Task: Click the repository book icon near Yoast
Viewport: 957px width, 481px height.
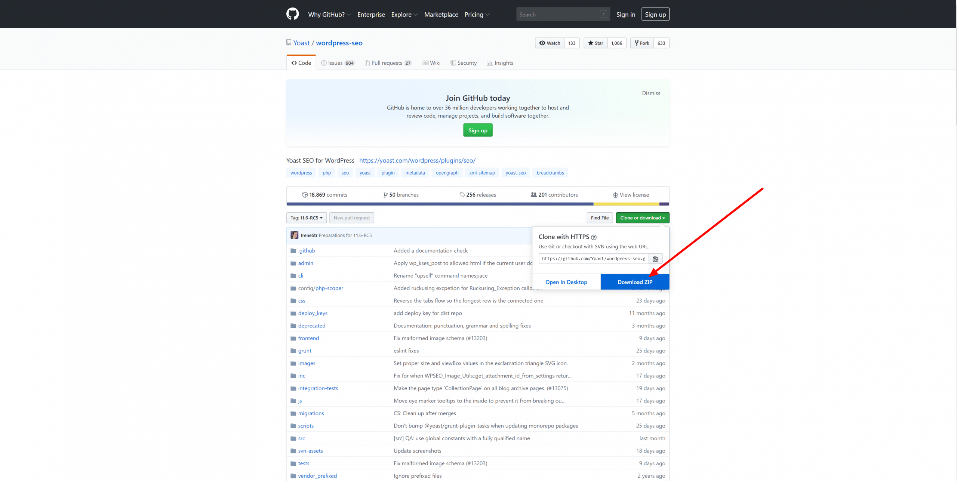Action: pyautogui.click(x=289, y=43)
